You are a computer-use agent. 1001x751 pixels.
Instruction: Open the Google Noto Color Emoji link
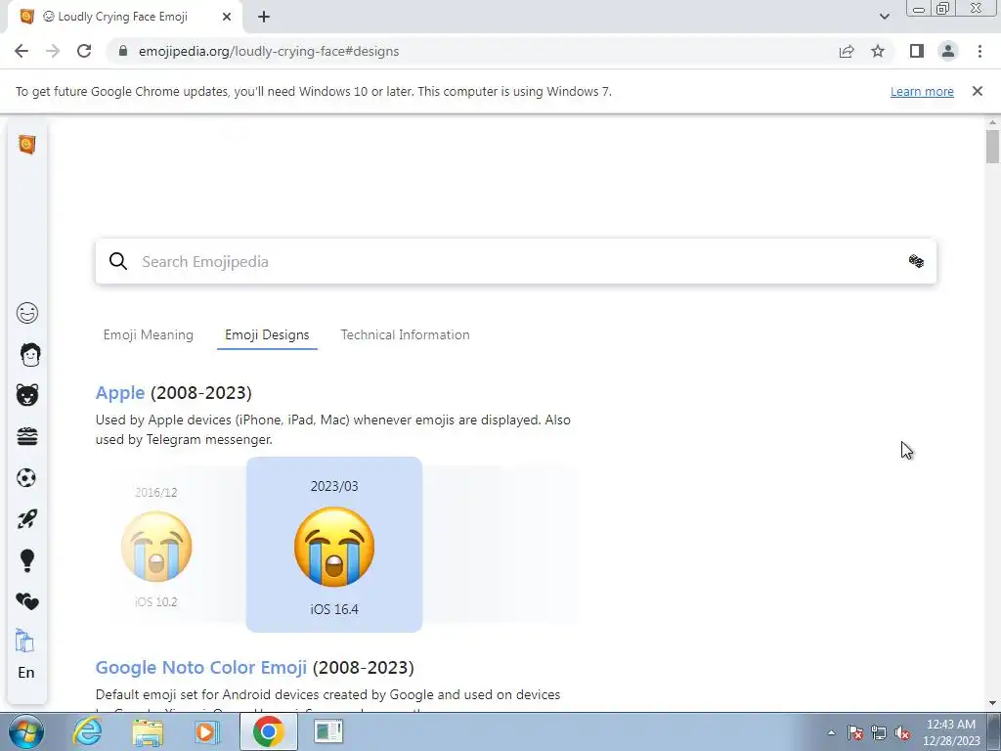(x=201, y=667)
